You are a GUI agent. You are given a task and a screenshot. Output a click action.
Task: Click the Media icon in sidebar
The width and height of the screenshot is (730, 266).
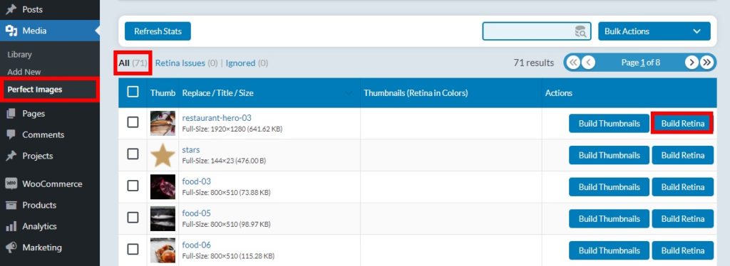point(11,31)
